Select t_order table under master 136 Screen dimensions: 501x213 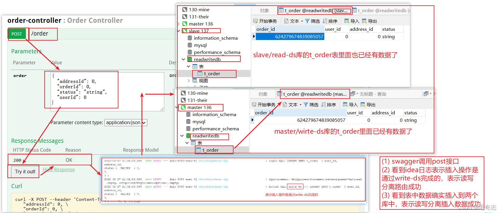tap(210, 150)
